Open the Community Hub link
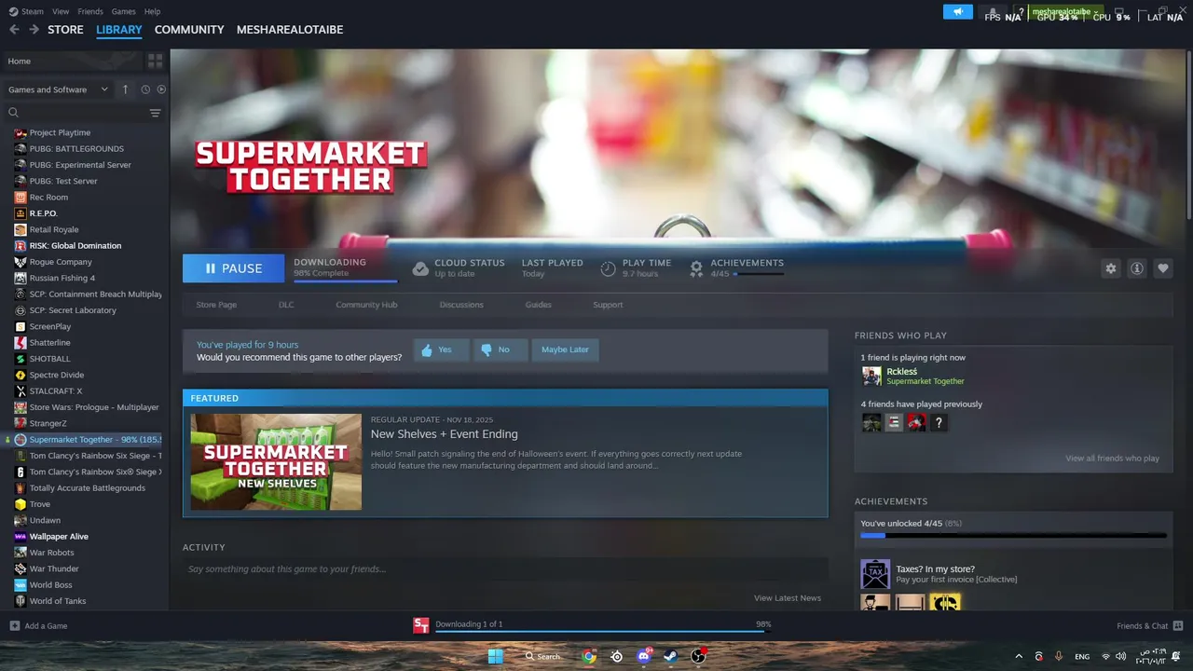This screenshot has height=671, width=1193. click(x=366, y=305)
